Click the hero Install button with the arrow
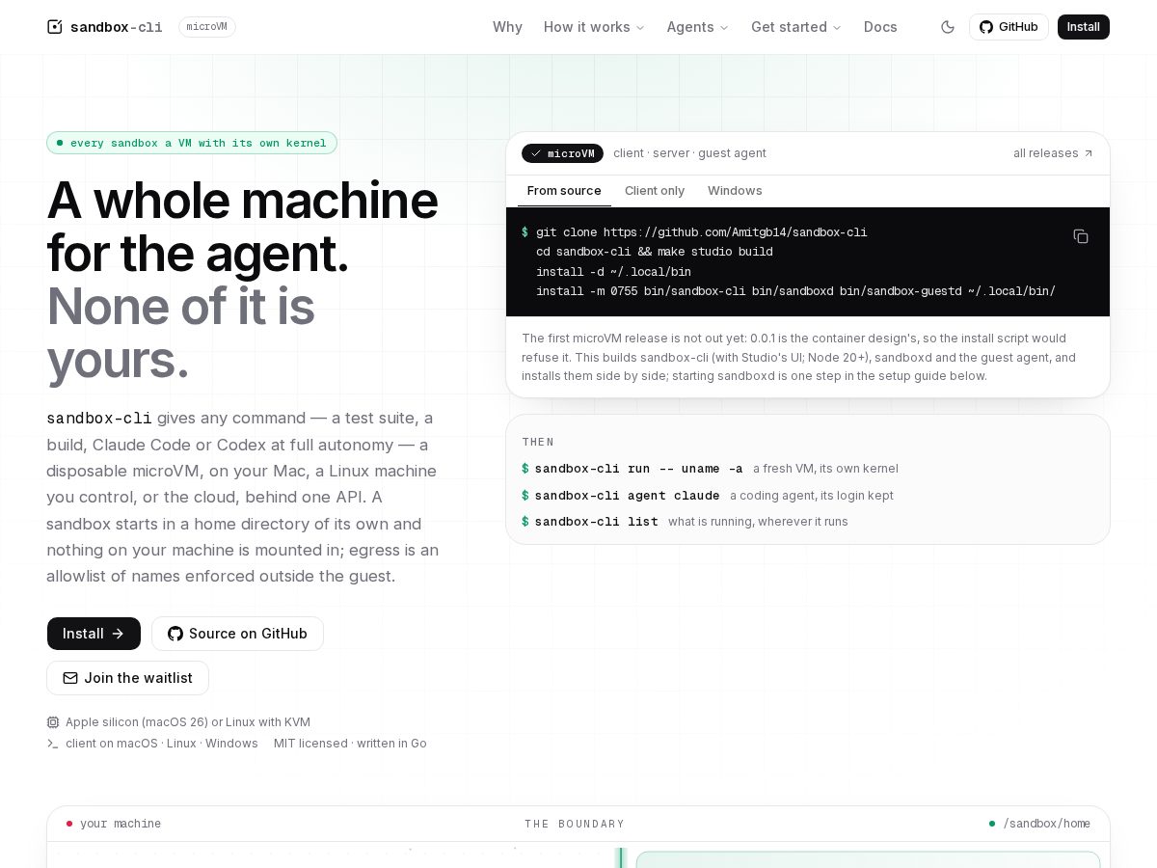 [94, 634]
